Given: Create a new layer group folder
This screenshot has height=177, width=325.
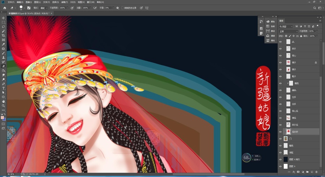Looking at the screenshot, I should click(x=307, y=172).
